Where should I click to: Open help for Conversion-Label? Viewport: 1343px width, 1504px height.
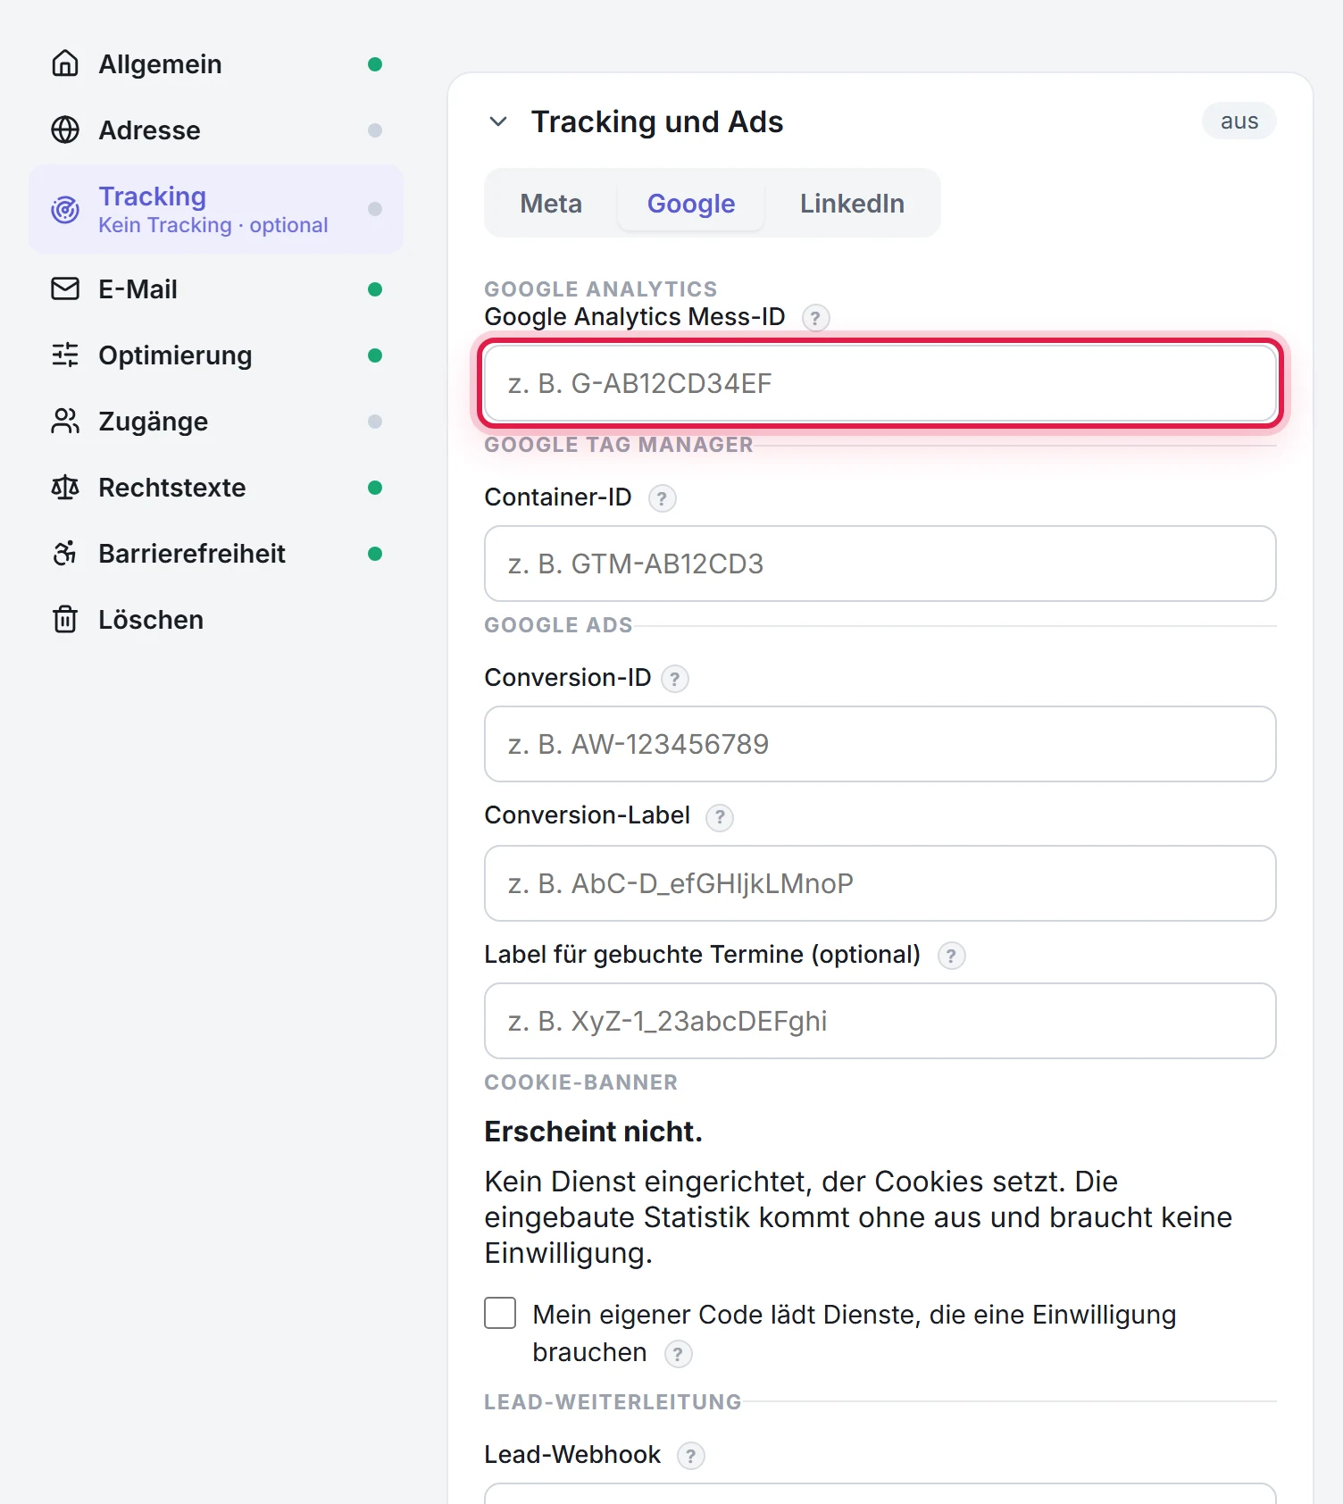(720, 817)
